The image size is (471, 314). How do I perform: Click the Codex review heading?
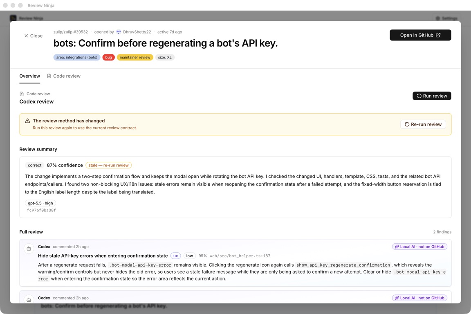37,101
